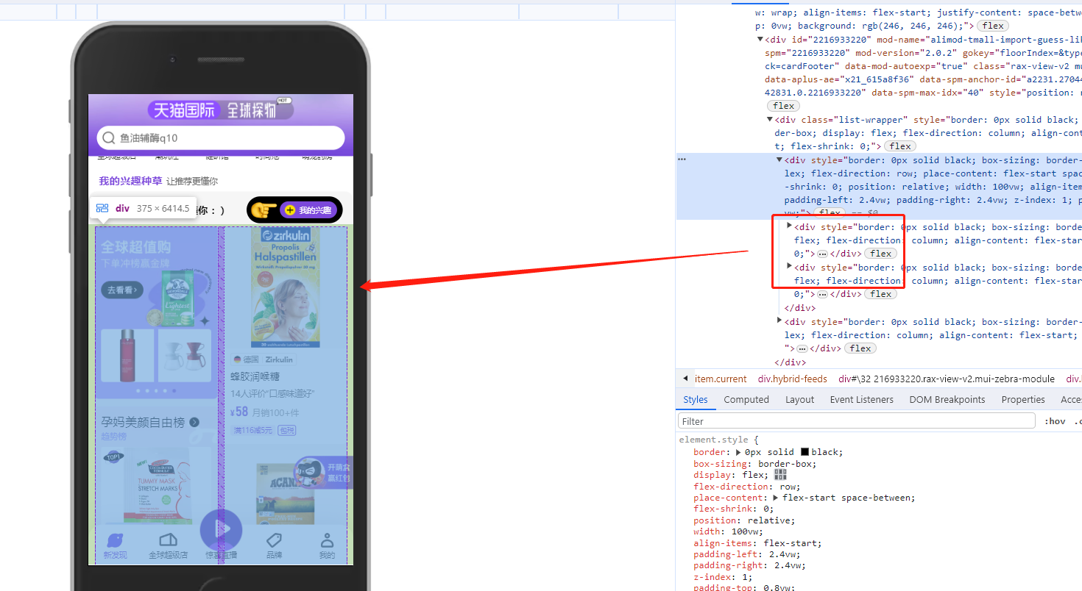Screen dimensions: 1082x591
Task: Click the 天猫国际 全球探物 banner logo
Action: [221, 110]
